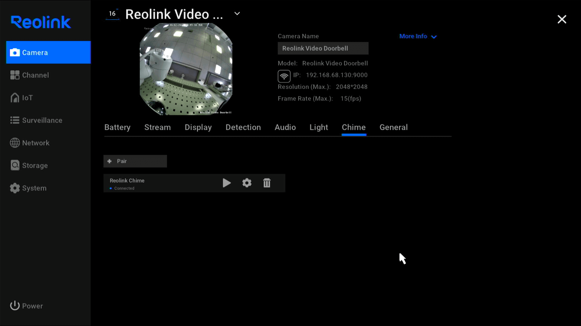
Task: Select the Stream tab
Action: (x=157, y=127)
